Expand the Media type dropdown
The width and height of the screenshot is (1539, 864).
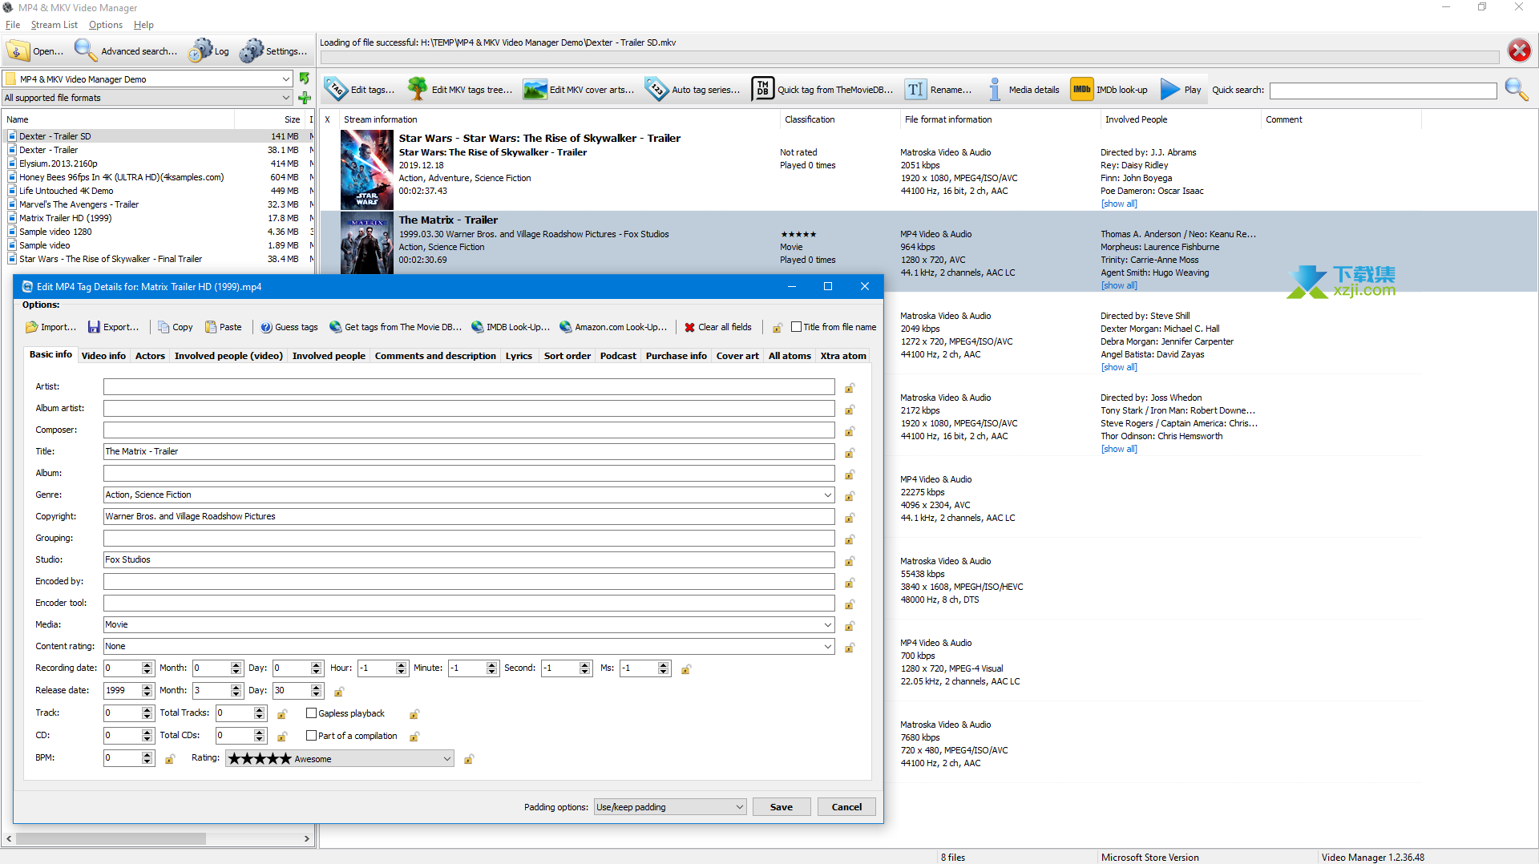click(x=827, y=625)
